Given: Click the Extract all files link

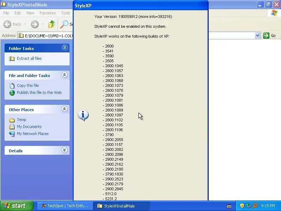Looking at the screenshot, I should pyautogui.click(x=29, y=58).
